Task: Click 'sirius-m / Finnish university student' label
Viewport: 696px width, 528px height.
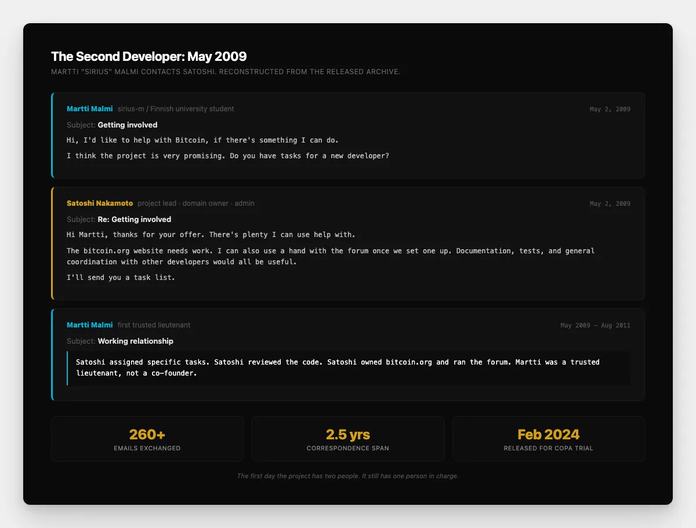Action: coord(176,109)
